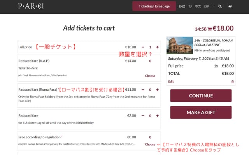Click the login icon in header
The height and width of the screenshot is (155, 249).
[x=230, y=7]
